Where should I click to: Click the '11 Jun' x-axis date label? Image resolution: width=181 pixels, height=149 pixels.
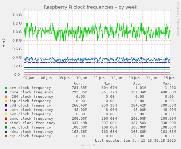(99, 78)
